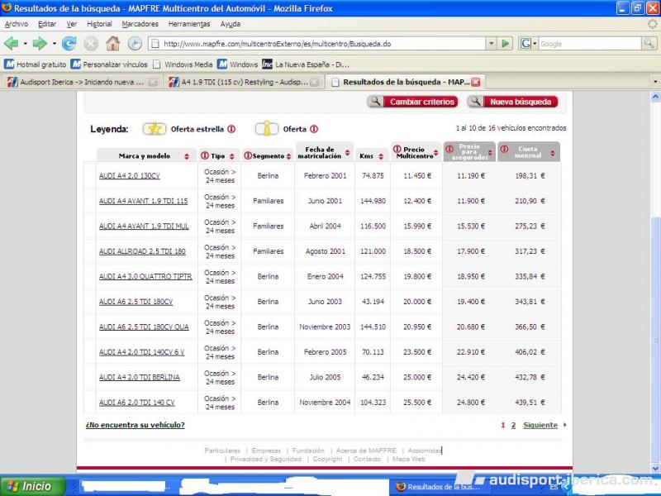Switch to the A4 1.9 TDI Restyling tab
The height and width of the screenshot is (496, 661).
coord(244,82)
